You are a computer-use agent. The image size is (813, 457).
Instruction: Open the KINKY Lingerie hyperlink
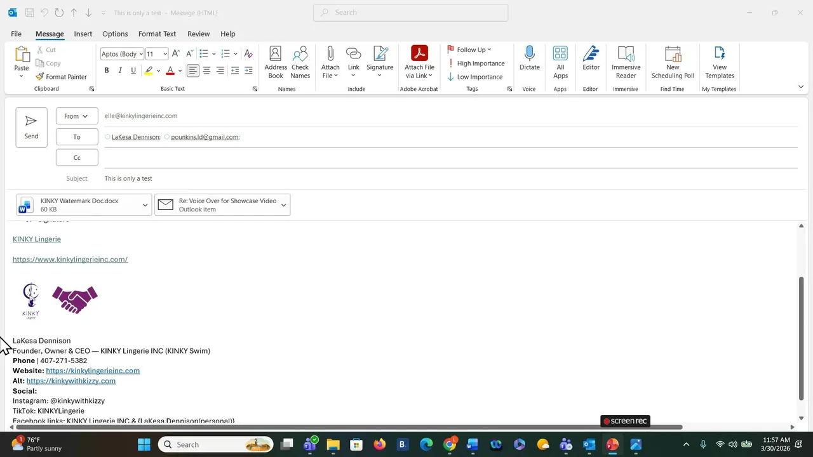click(37, 239)
